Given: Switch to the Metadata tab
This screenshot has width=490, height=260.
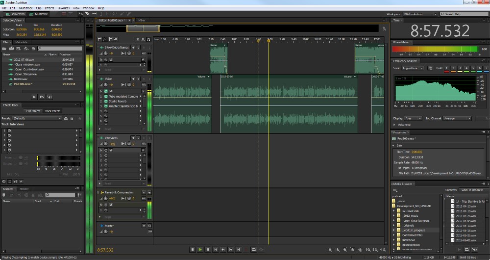Looking at the screenshot, I should pos(21,42).
